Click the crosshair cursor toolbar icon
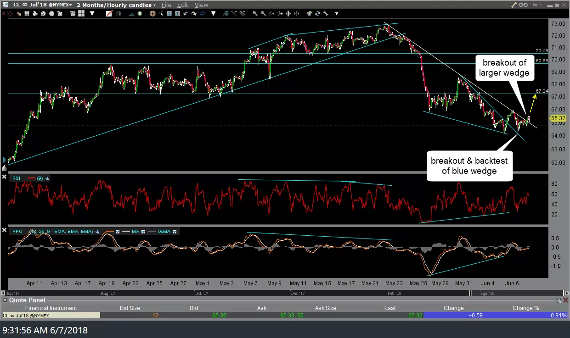The height and width of the screenshot is (338, 570). pyautogui.click(x=11, y=14)
